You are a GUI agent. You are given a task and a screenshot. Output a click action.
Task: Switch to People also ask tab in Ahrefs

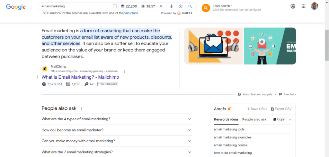click(x=254, y=119)
